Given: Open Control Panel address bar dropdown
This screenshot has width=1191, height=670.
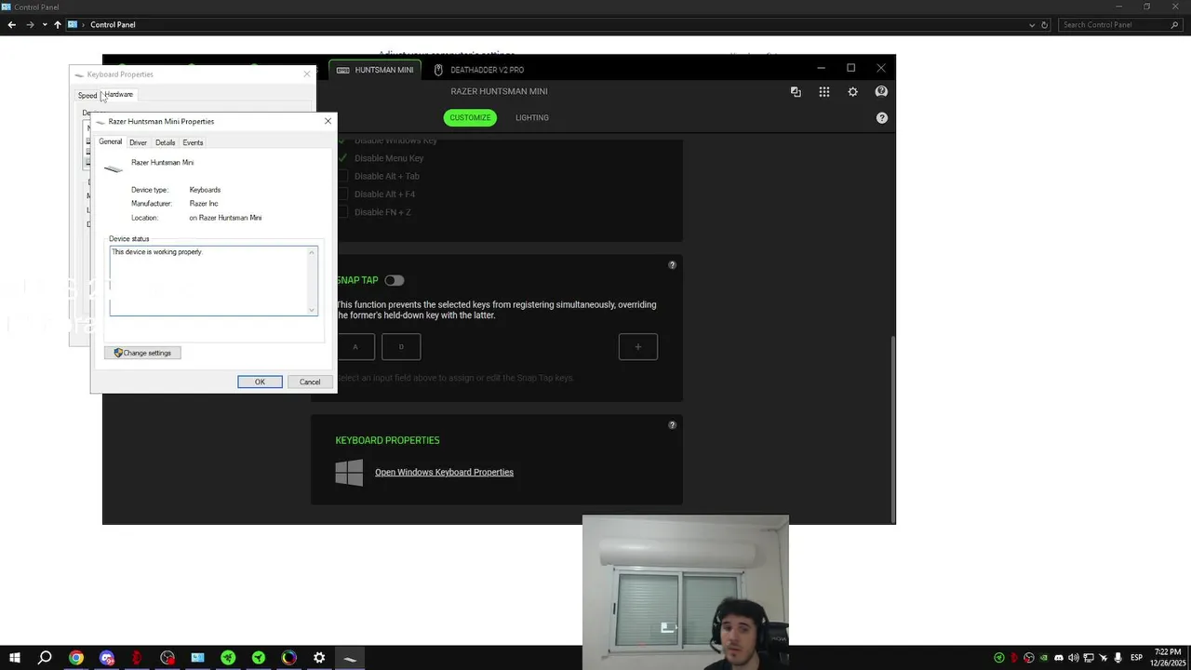Looking at the screenshot, I should 1032,25.
